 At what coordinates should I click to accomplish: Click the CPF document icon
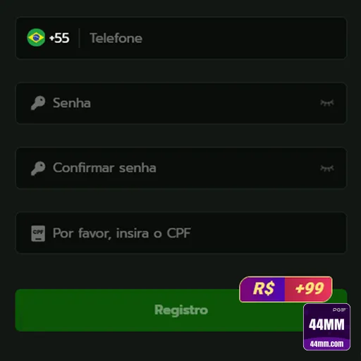tap(38, 233)
